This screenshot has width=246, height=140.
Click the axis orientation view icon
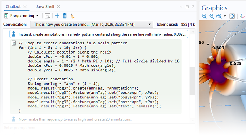242,16
